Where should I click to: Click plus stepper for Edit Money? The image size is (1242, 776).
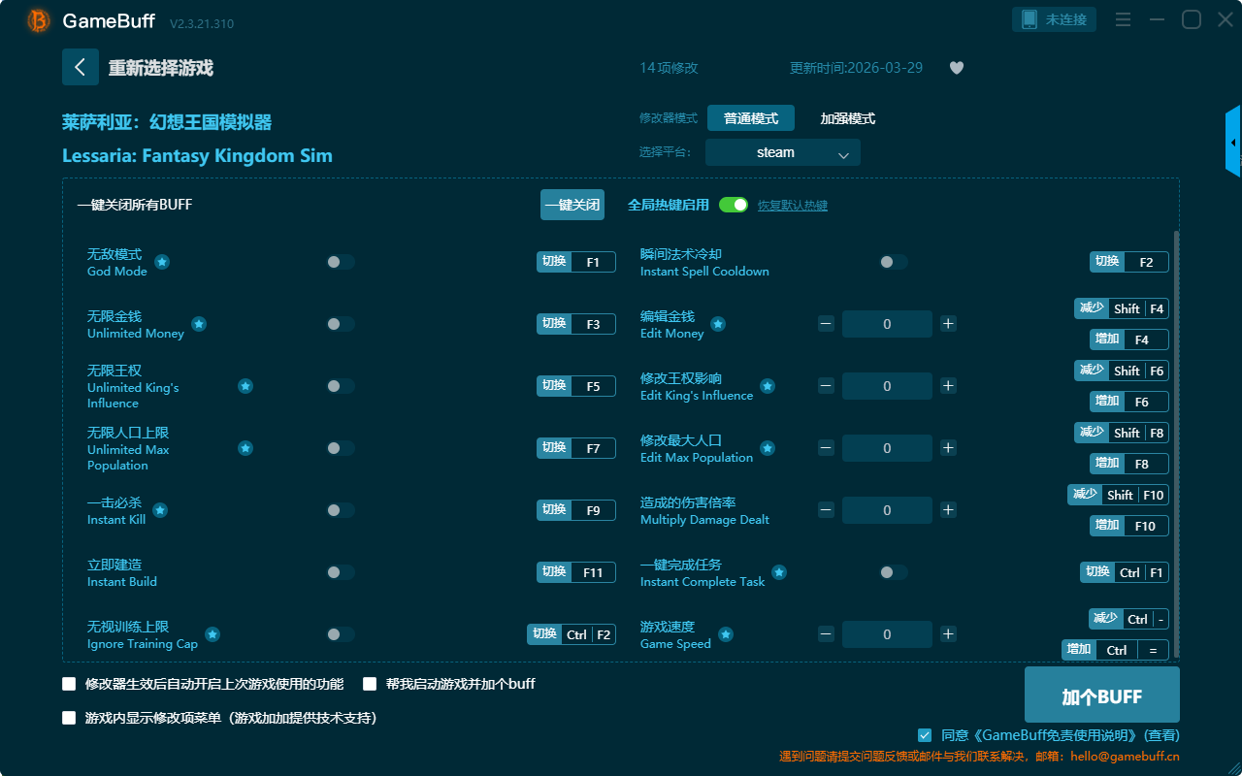pos(948,324)
